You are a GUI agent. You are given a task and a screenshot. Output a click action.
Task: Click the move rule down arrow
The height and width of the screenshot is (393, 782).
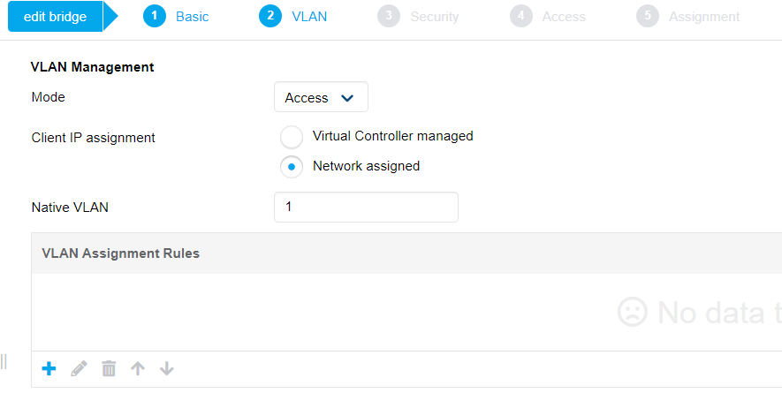[x=167, y=368]
